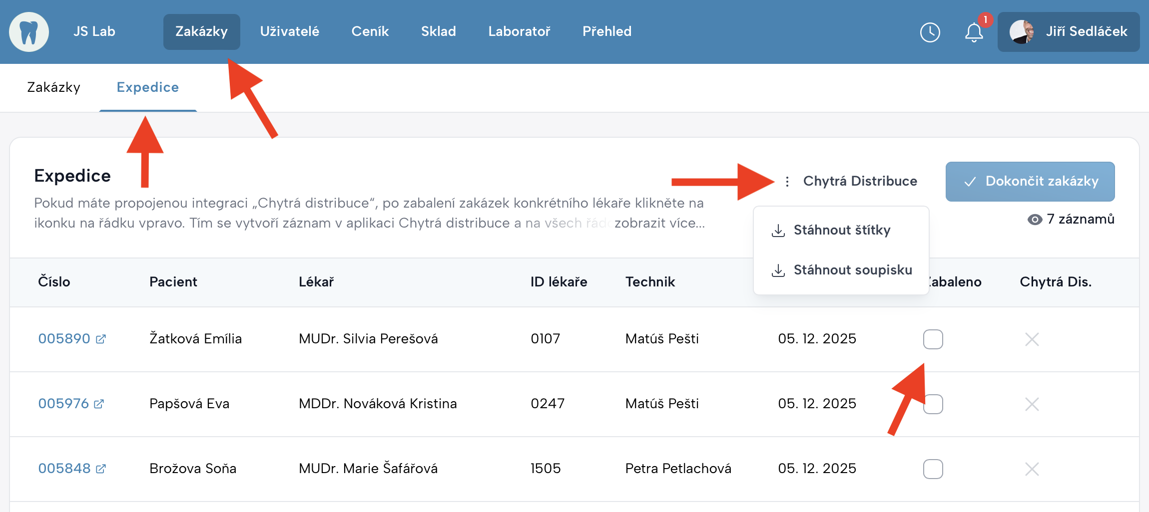Click the tooth logo icon
This screenshot has height=512, width=1149.
point(29,32)
